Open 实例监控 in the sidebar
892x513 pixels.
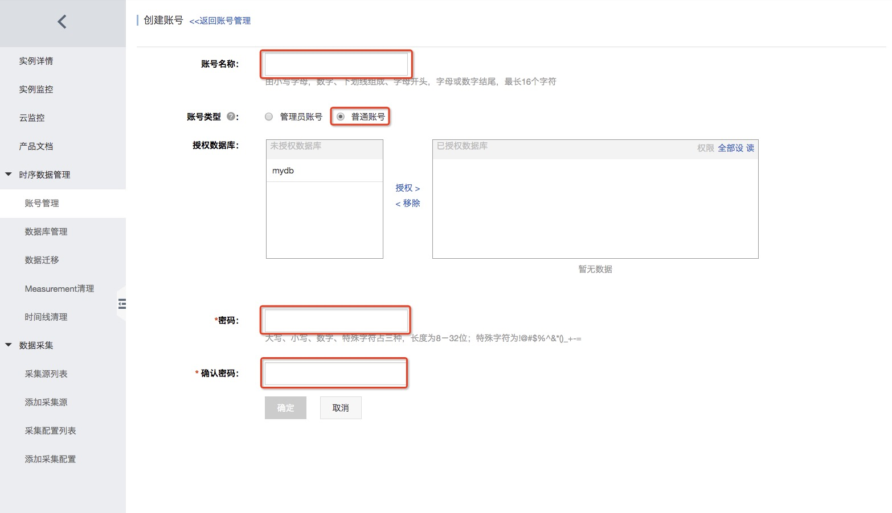[36, 89]
